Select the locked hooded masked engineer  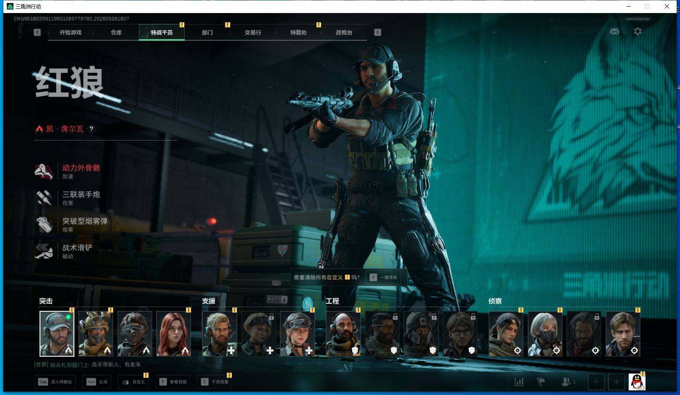pos(421,334)
